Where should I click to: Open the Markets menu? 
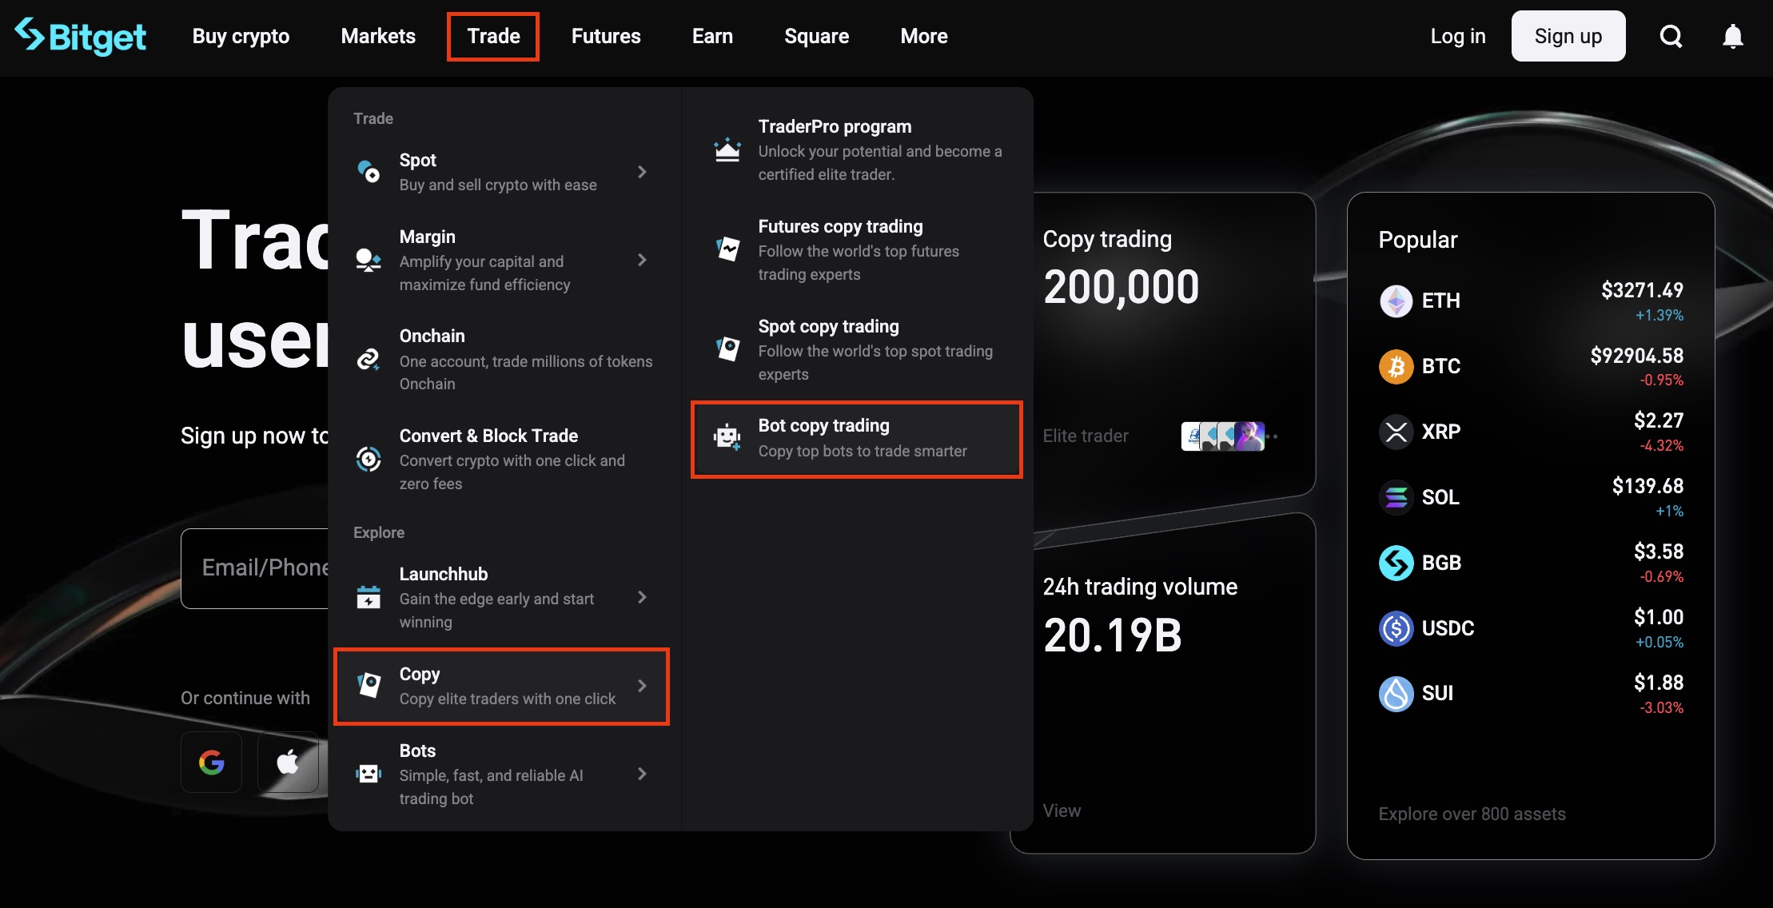tap(377, 36)
